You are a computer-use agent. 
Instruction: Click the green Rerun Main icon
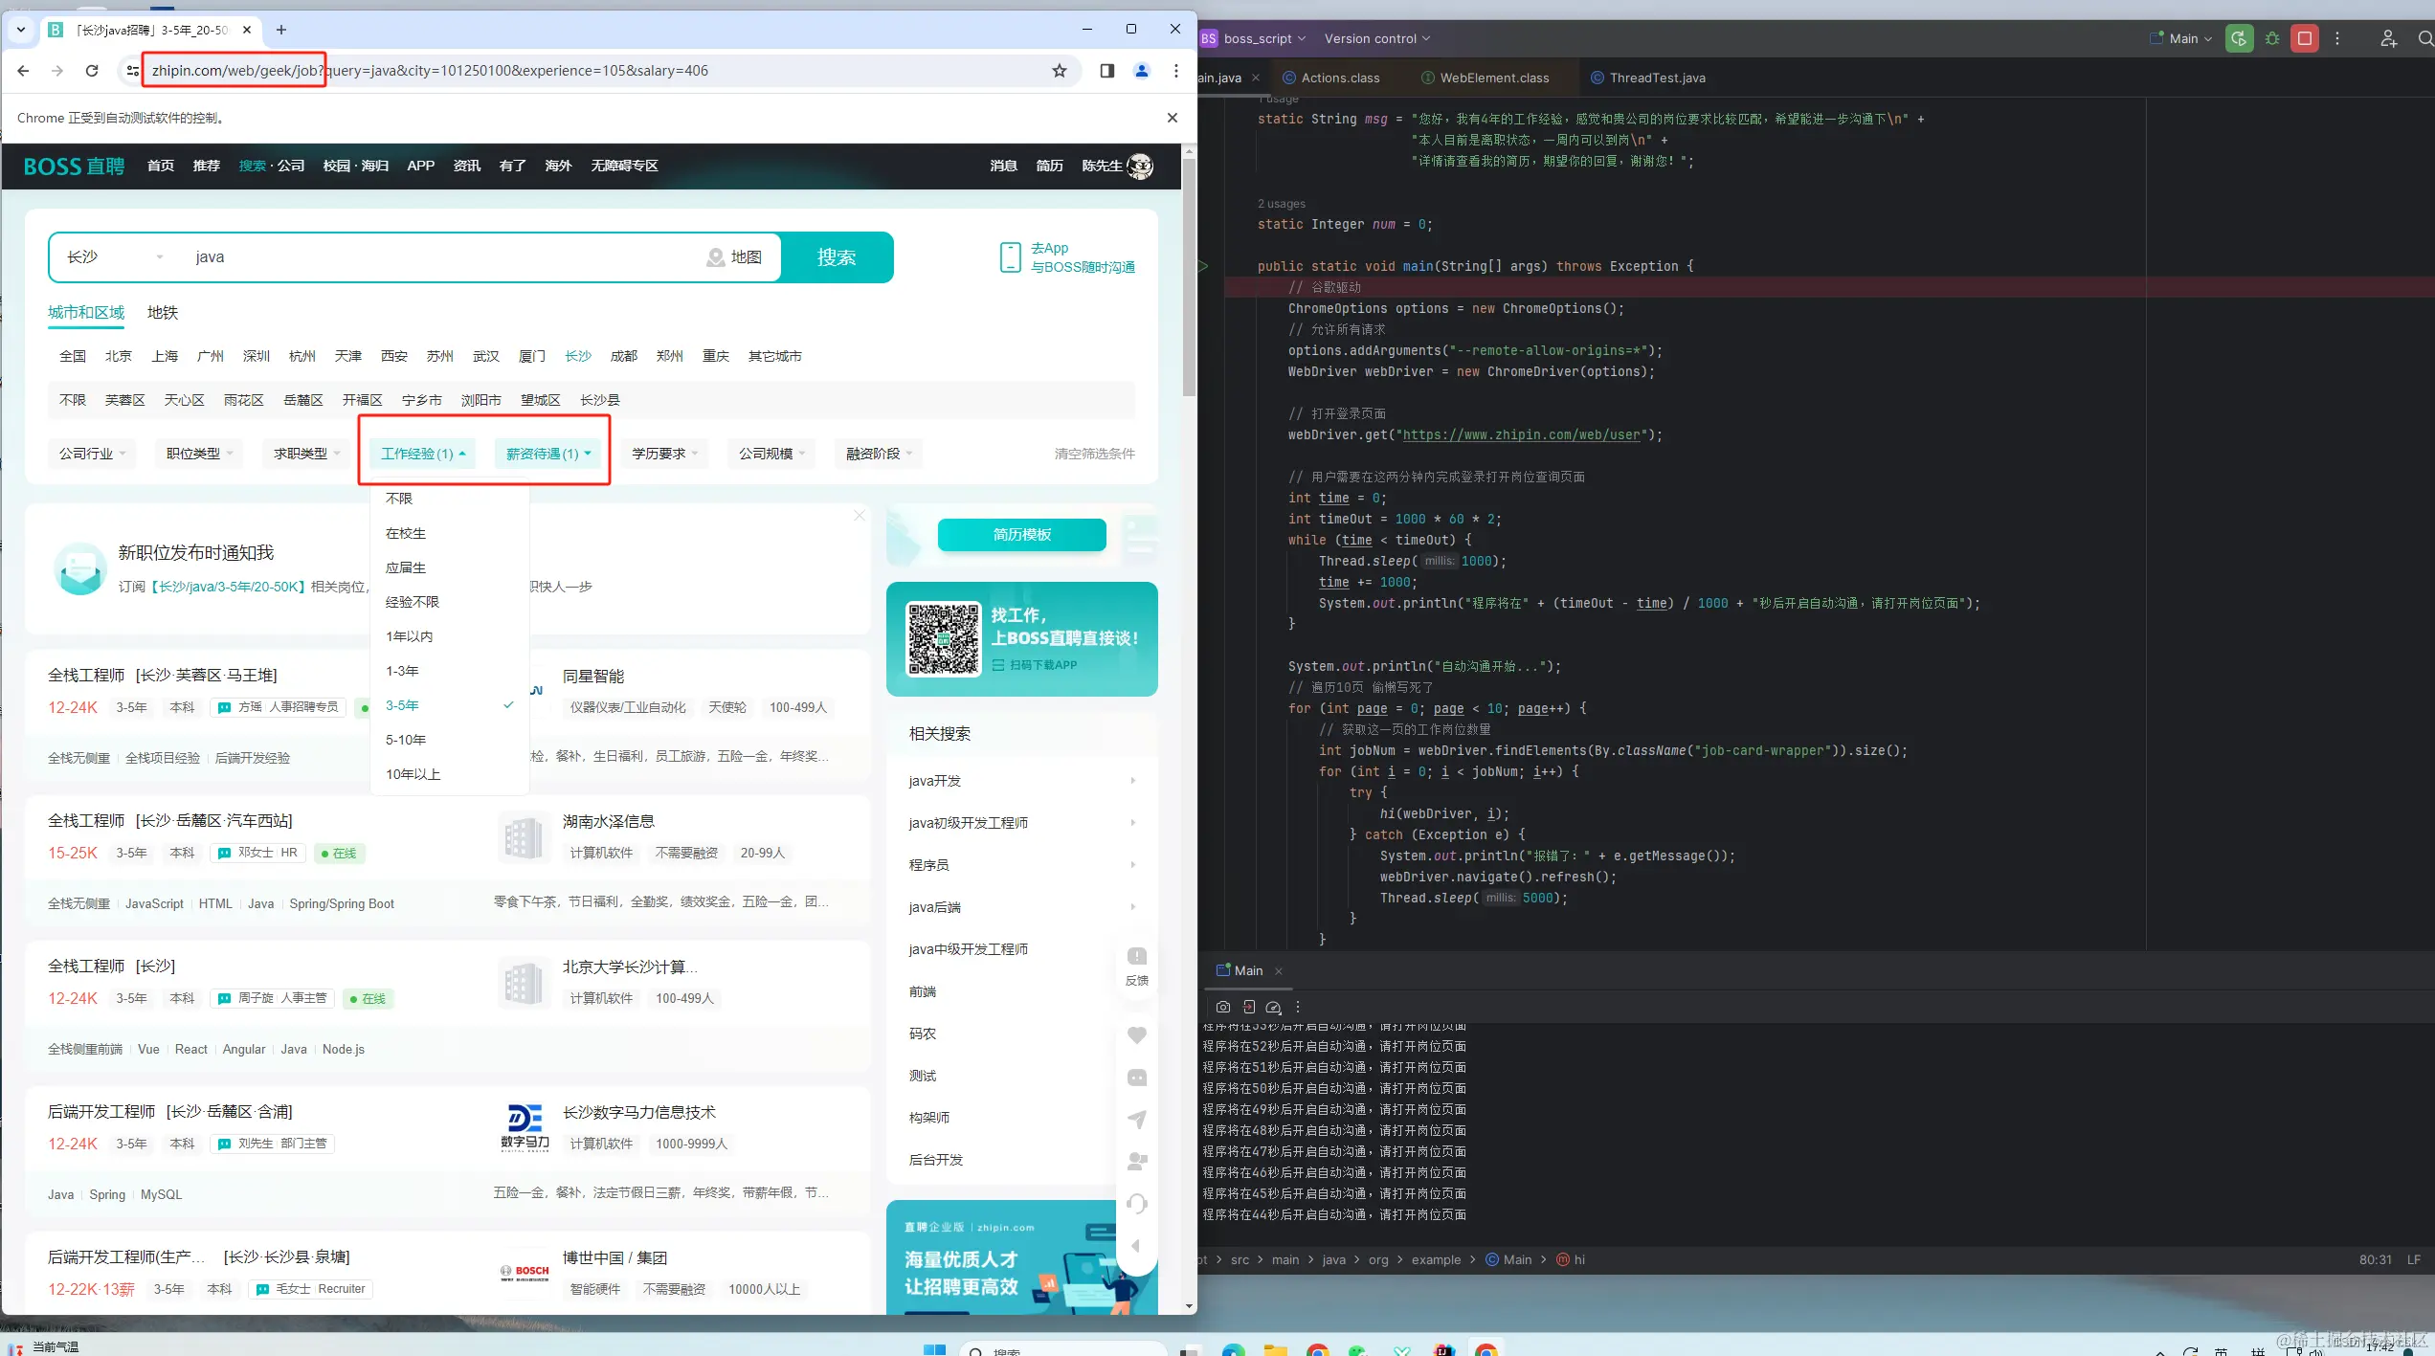2239,38
